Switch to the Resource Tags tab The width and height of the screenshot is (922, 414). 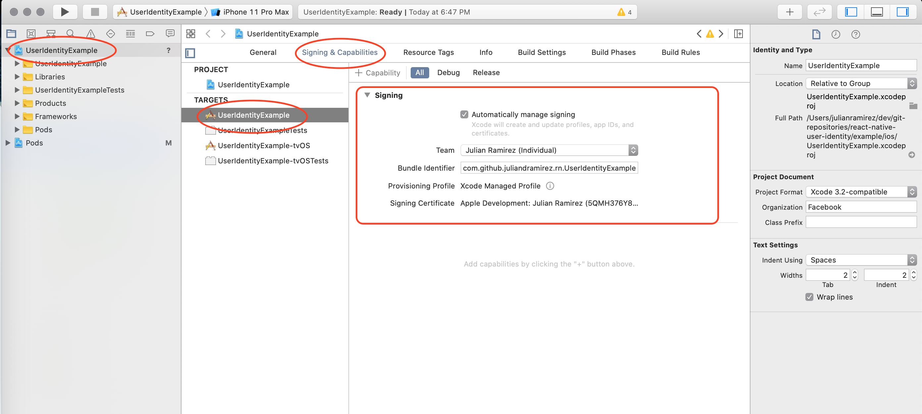point(429,52)
